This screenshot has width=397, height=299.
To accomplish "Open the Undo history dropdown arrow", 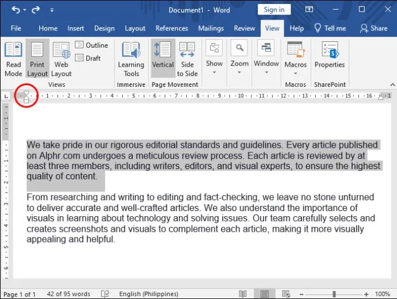I will tap(25, 10).
